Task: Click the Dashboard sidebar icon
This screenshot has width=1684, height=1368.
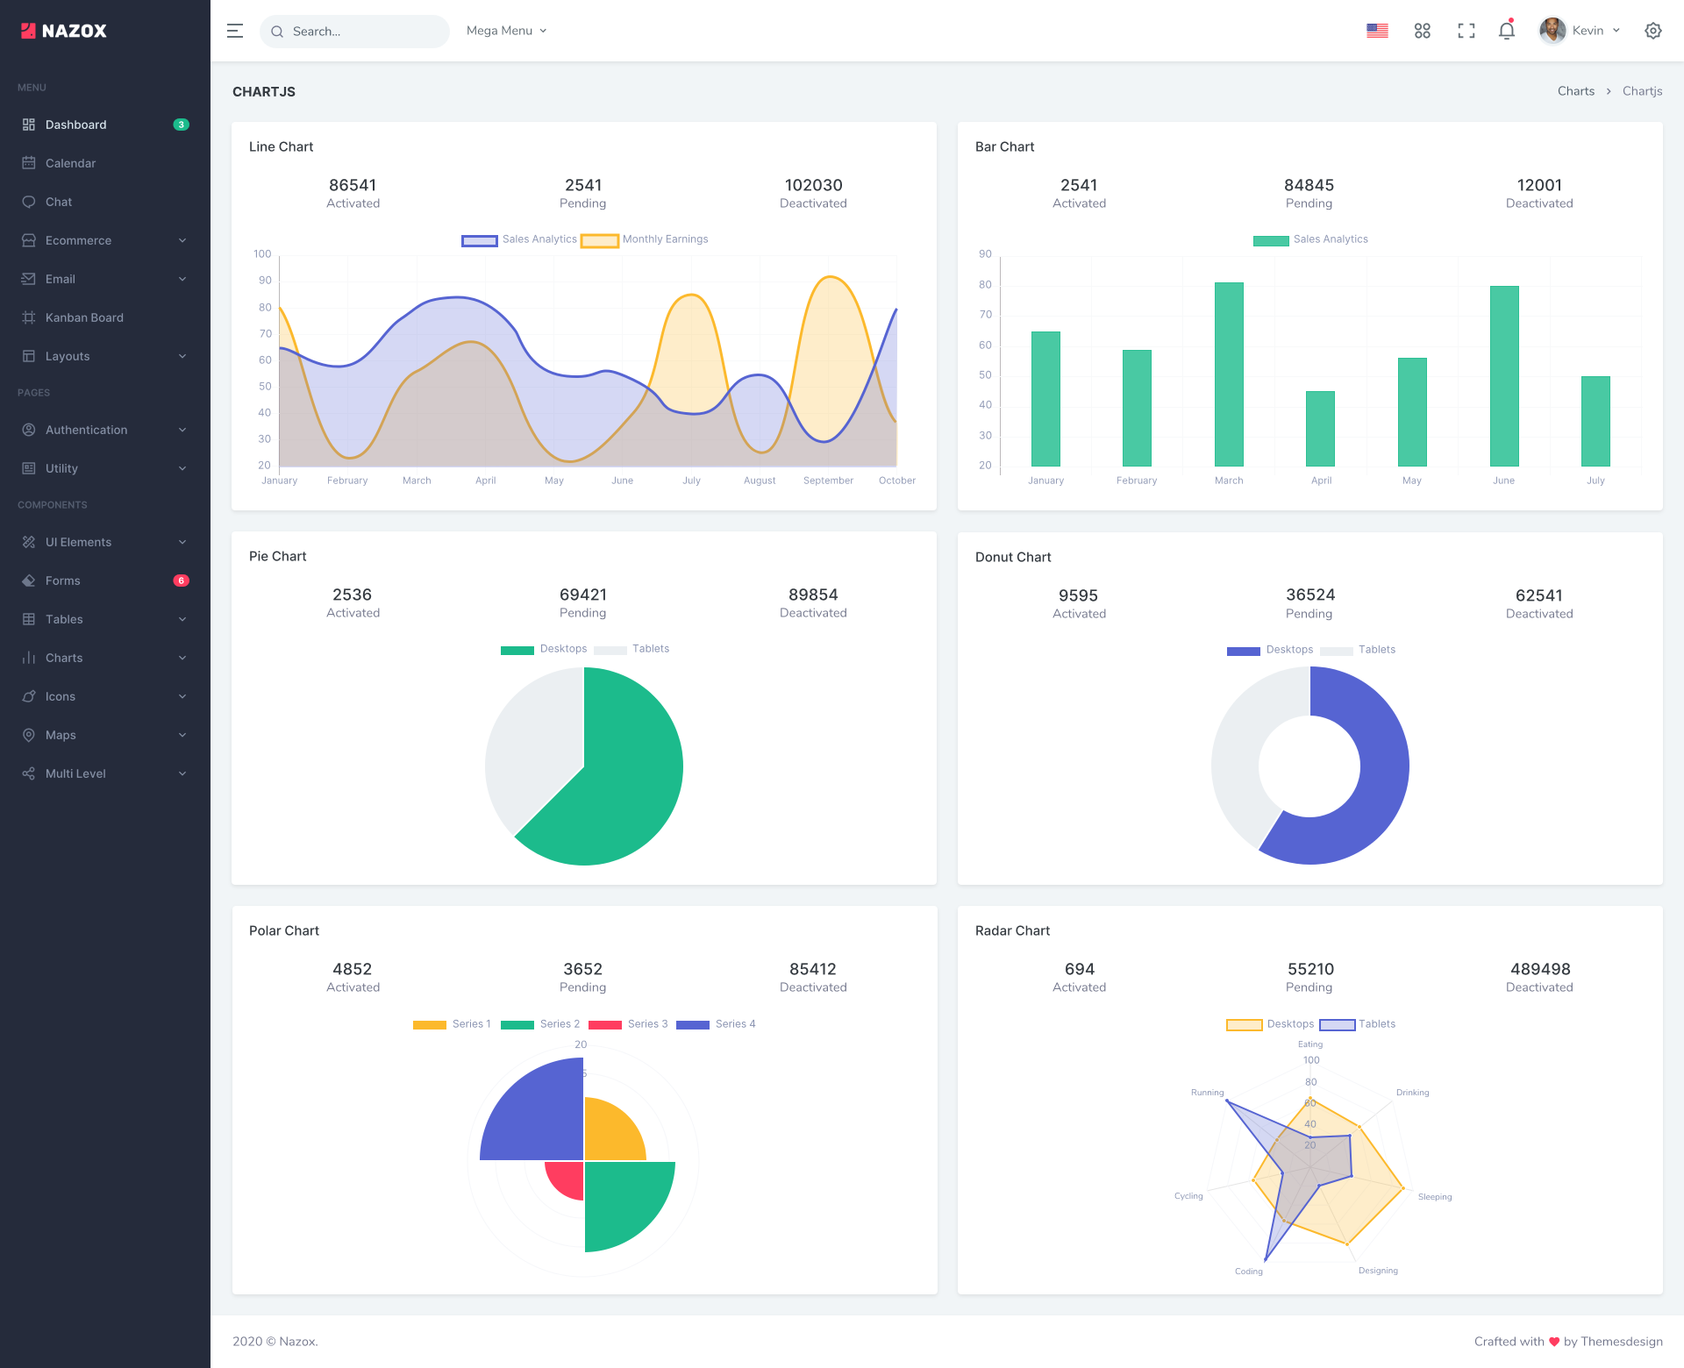Action: tap(29, 125)
